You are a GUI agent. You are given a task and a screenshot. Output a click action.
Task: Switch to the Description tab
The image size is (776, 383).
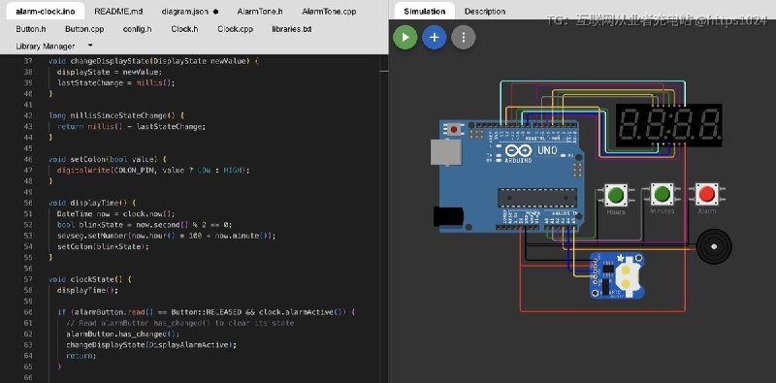click(484, 11)
